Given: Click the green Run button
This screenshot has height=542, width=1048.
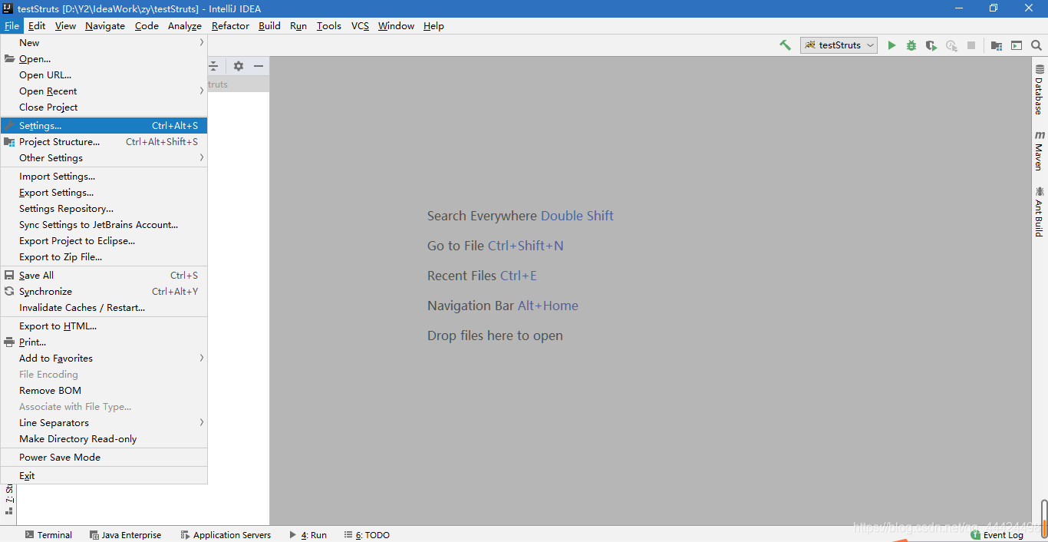Looking at the screenshot, I should tap(891, 45).
